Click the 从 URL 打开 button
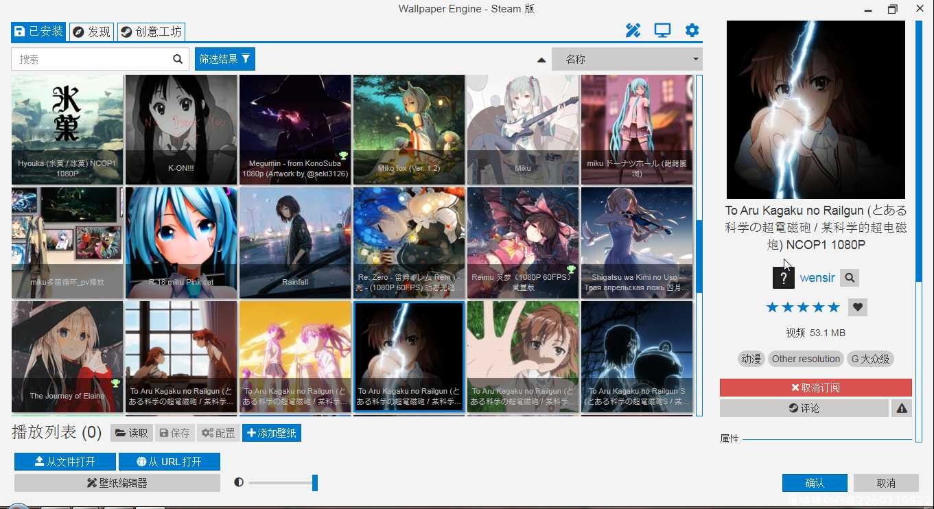Screen dimensions: 934x509 tap(170, 462)
